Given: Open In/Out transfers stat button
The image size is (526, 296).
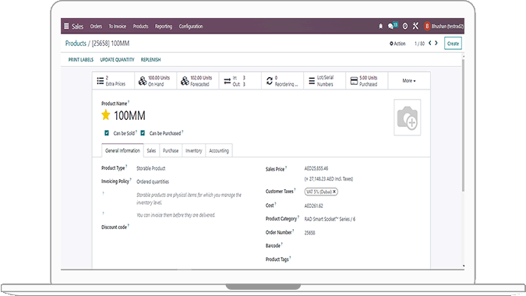Looking at the screenshot, I should pyautogui.click(x=240, y=81).
